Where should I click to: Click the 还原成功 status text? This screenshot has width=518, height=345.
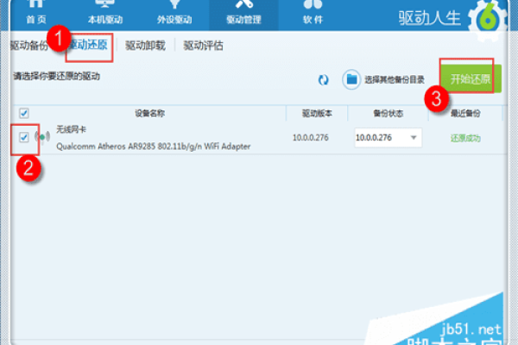pos(465,138)
